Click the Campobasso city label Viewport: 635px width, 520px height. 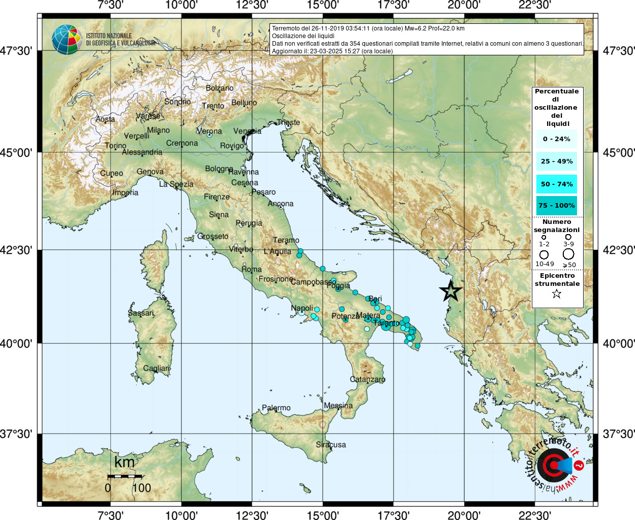click(313, 282)
